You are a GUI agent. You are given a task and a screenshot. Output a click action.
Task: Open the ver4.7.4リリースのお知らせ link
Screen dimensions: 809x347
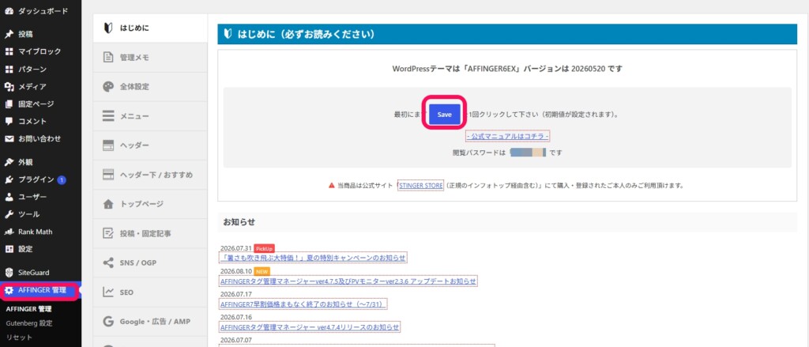[310, 327]
